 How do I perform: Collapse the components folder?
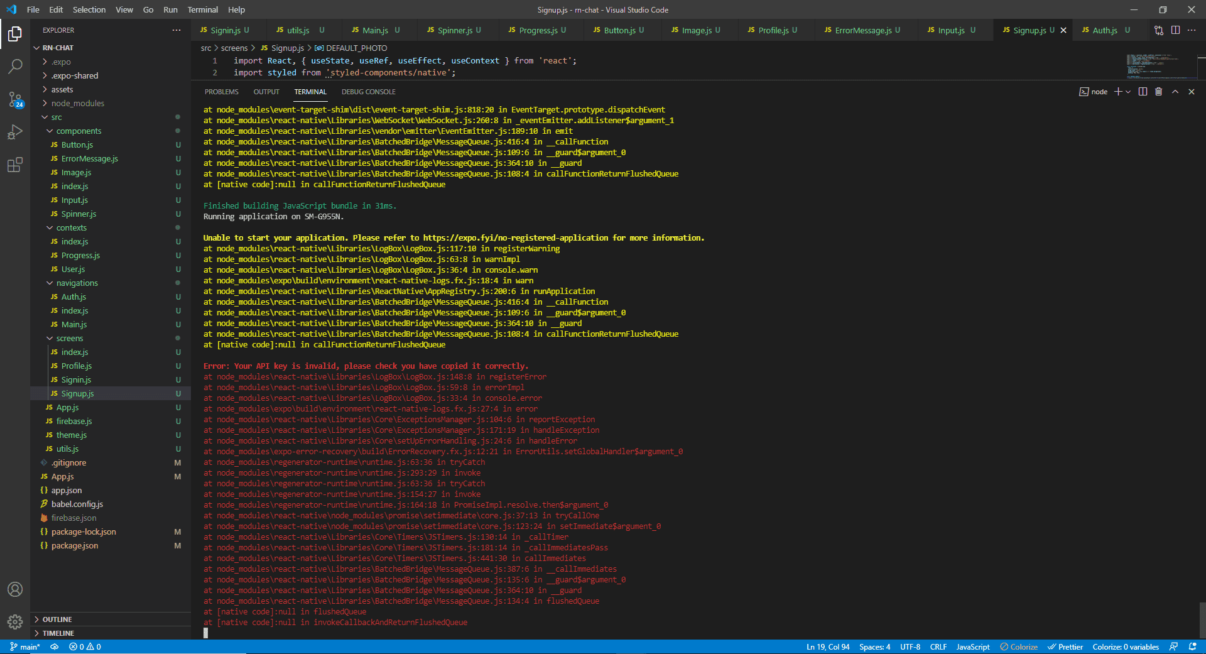point(79,131)
